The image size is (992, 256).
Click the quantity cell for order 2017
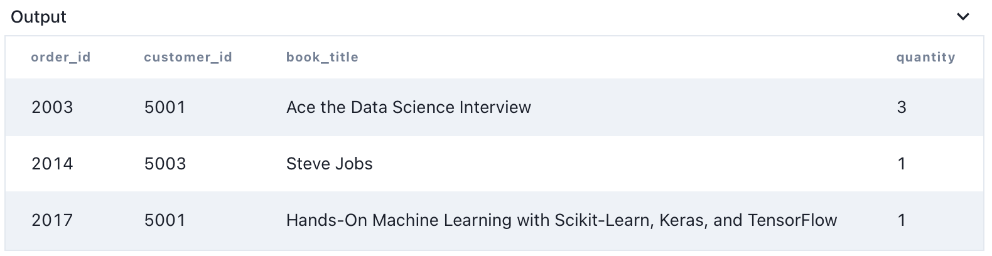pos(902,220)
